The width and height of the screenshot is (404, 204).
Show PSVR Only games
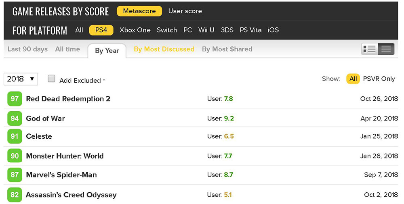(x=379, y=79)
